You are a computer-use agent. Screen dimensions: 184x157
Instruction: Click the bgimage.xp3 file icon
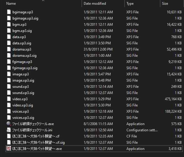[9, 12]
